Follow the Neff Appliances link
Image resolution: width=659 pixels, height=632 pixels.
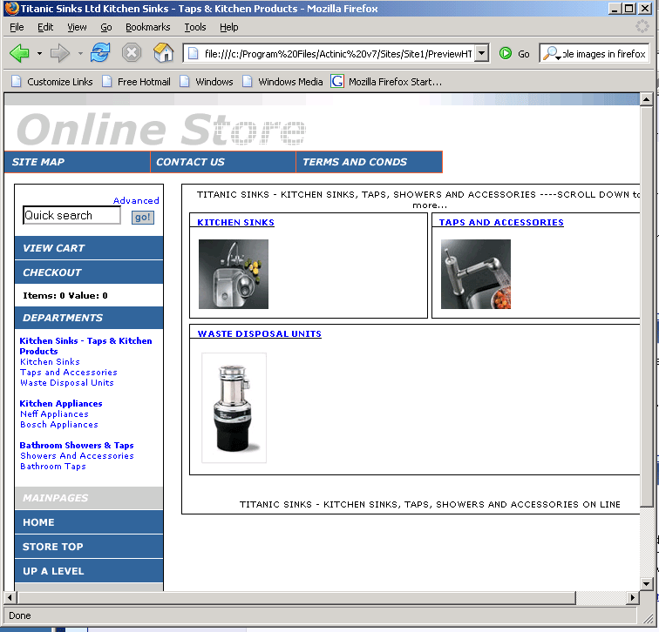click(x=54, y=414)
